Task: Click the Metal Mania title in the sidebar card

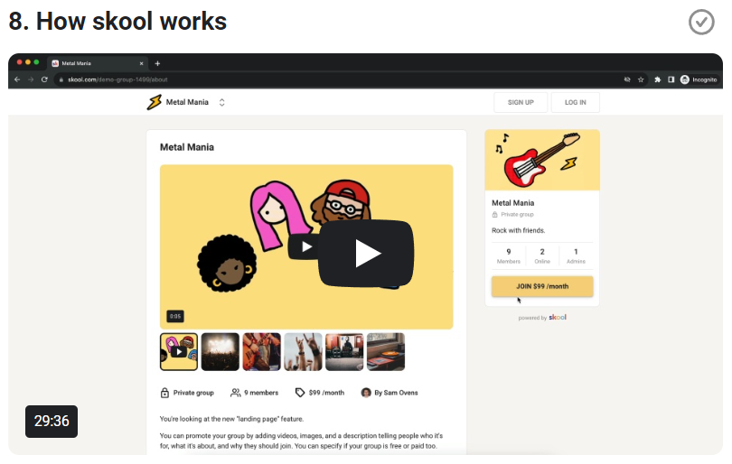Action: (x=512, y=203)
